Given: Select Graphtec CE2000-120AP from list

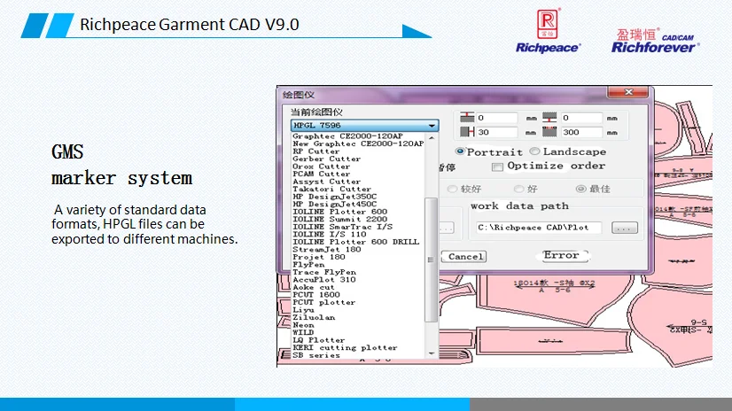Looking at the screenshot, I should click(347, 136).
